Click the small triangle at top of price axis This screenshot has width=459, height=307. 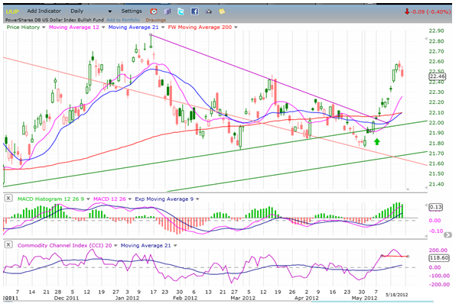(x=426, y=38)
